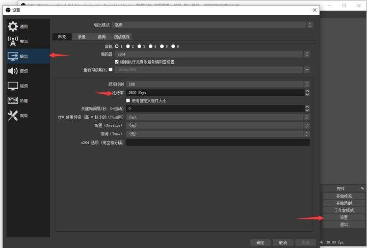This screenshot has width=367, height=248.
Task: Open the rate control CBR dropdown
Action: (x=218, y=84)
